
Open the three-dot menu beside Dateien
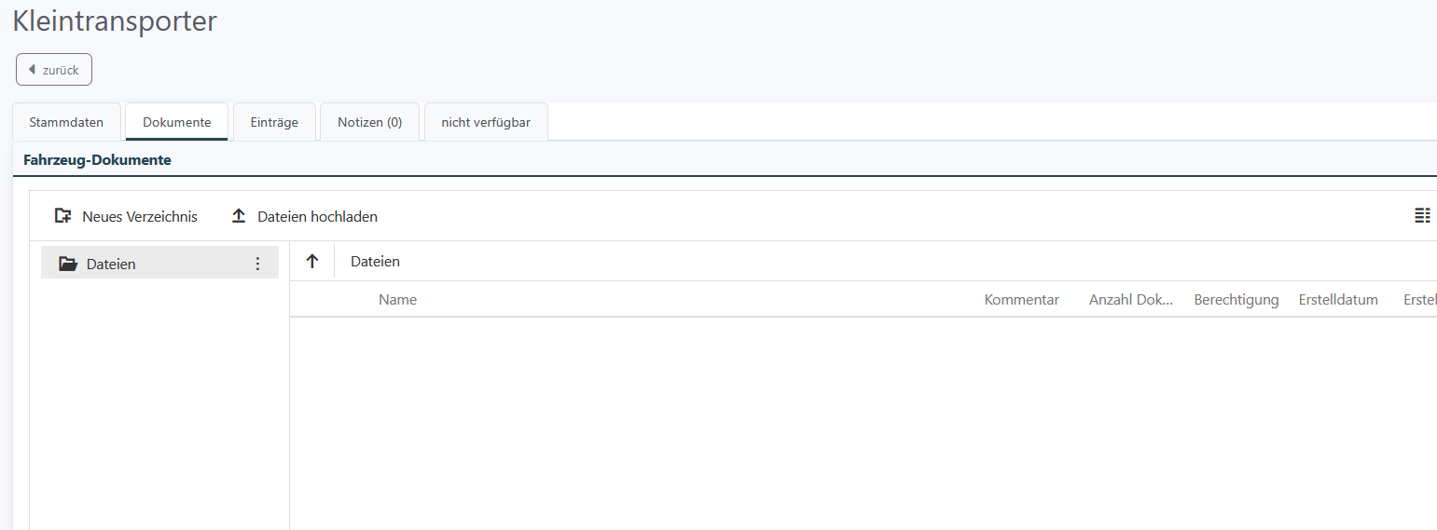point(258,265)
